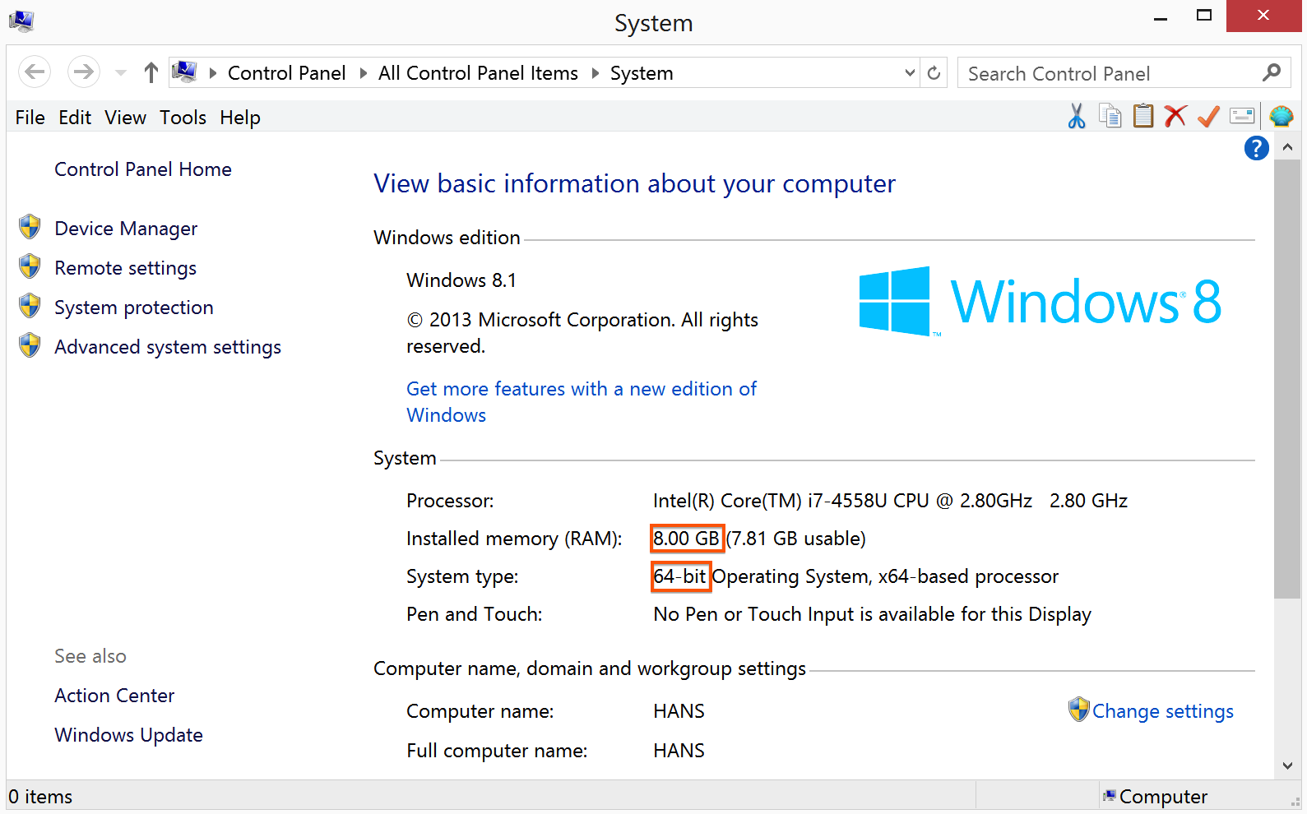Go up one level with up arrow
Screen dimensions: 1307x814
(151, 73)
